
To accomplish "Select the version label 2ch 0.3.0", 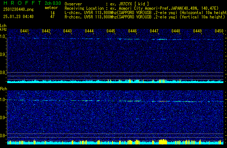I will [53, 3].
